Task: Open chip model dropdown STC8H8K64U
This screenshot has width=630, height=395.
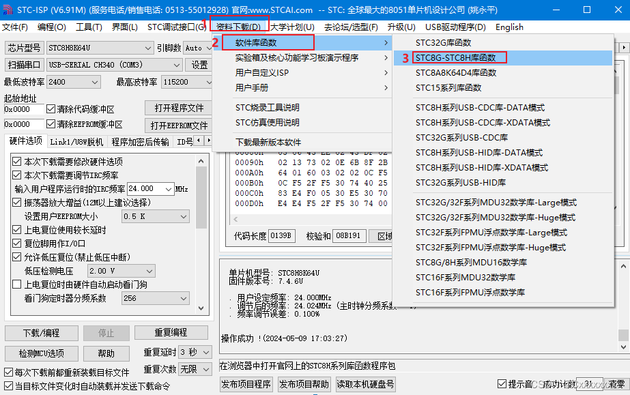Action: pyautogui.click(x=100, y=48)
